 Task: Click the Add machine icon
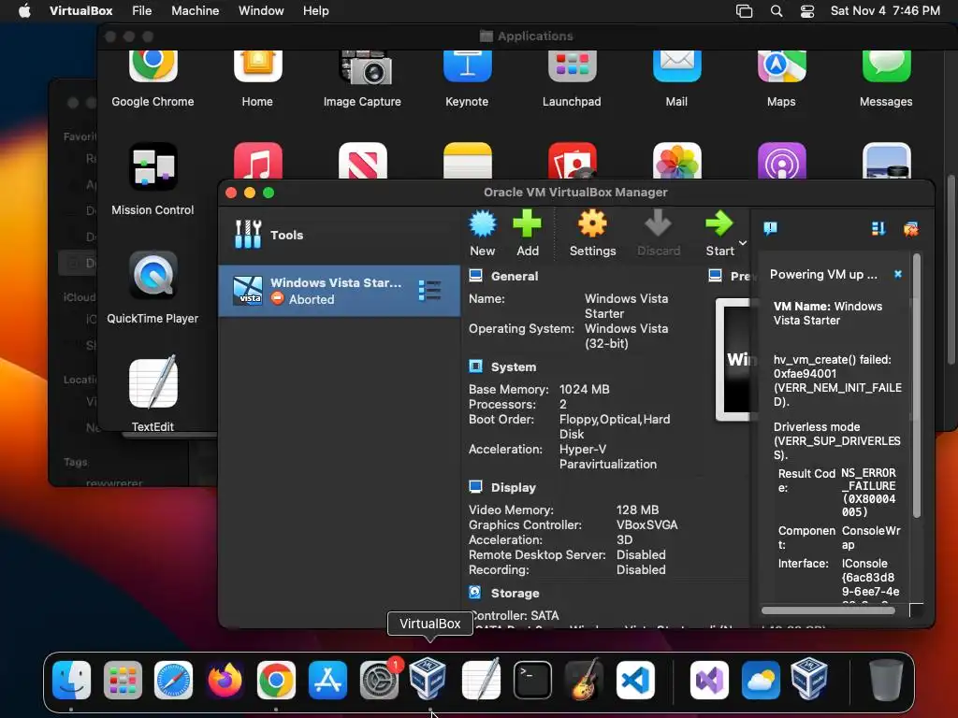tap(527, 224)
